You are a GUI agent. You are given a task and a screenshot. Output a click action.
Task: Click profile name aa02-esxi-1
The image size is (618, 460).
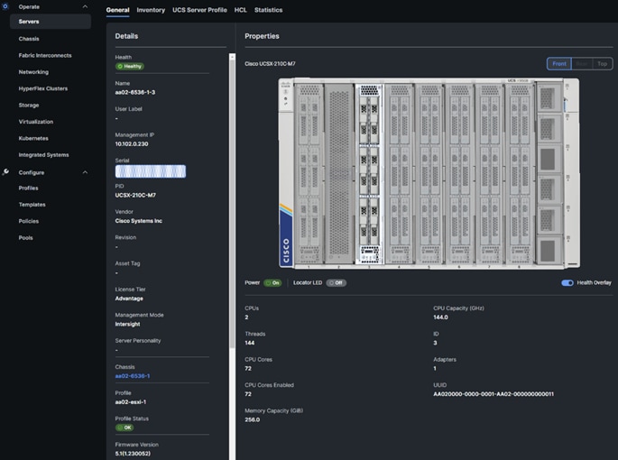(131, 401)
